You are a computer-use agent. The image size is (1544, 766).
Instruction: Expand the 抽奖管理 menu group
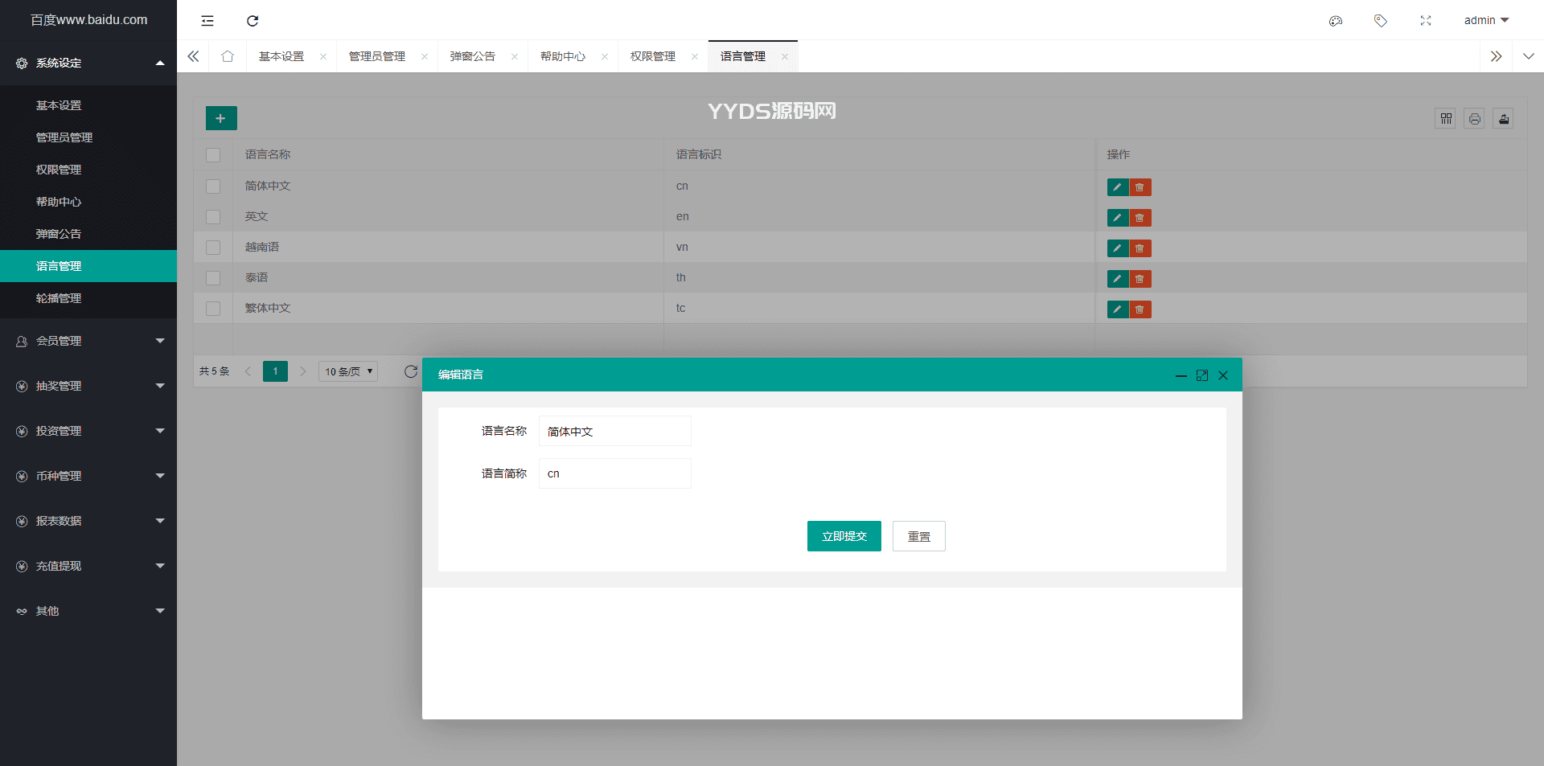(88, 386)
